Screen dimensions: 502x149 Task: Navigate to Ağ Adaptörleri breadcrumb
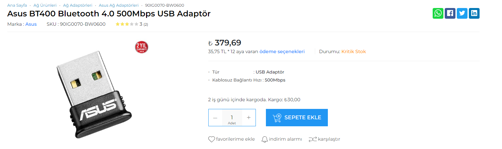pyautogui.click(x=77, y=5)
